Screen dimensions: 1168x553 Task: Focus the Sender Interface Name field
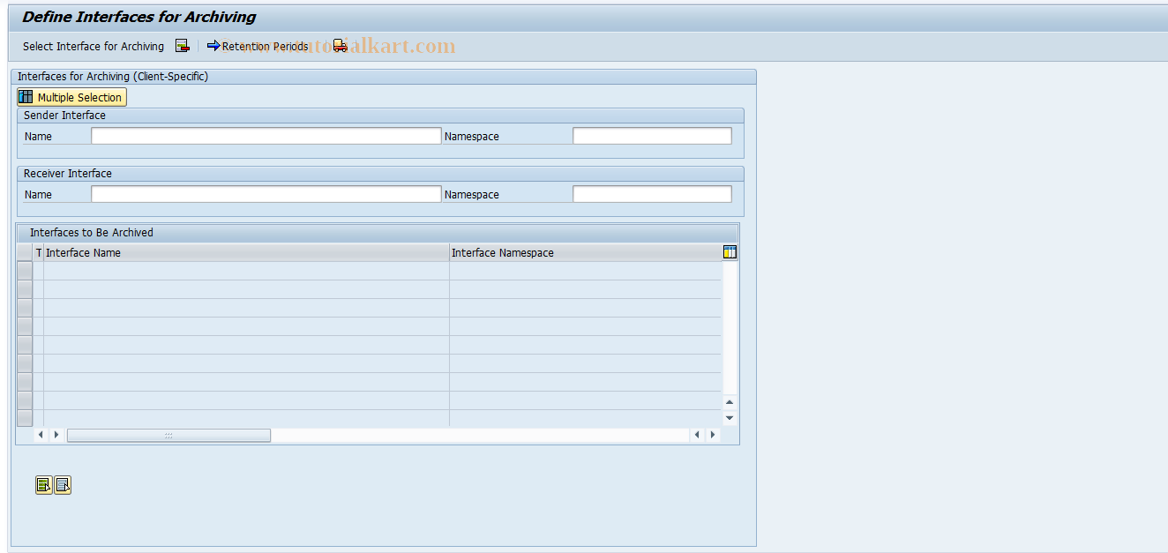click(266, 136)
